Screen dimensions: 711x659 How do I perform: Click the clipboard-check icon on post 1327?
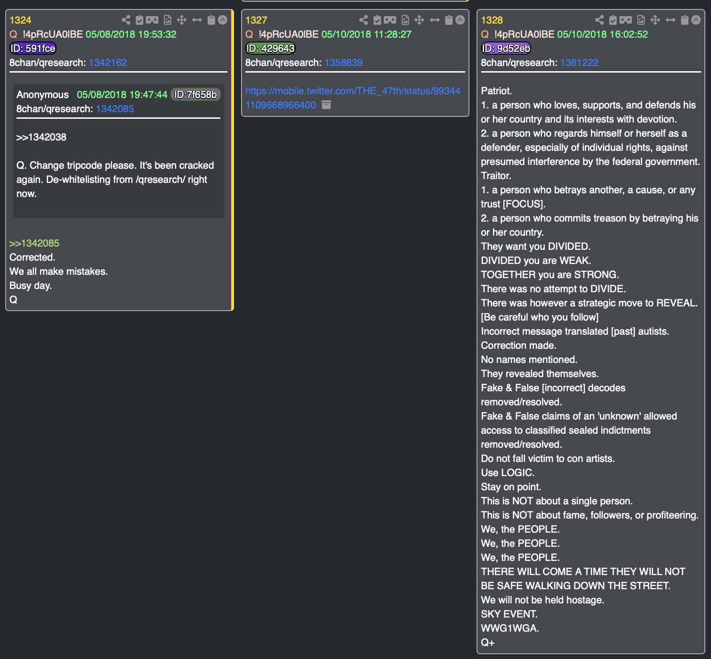pyautogui.click(x=377, y=20)
